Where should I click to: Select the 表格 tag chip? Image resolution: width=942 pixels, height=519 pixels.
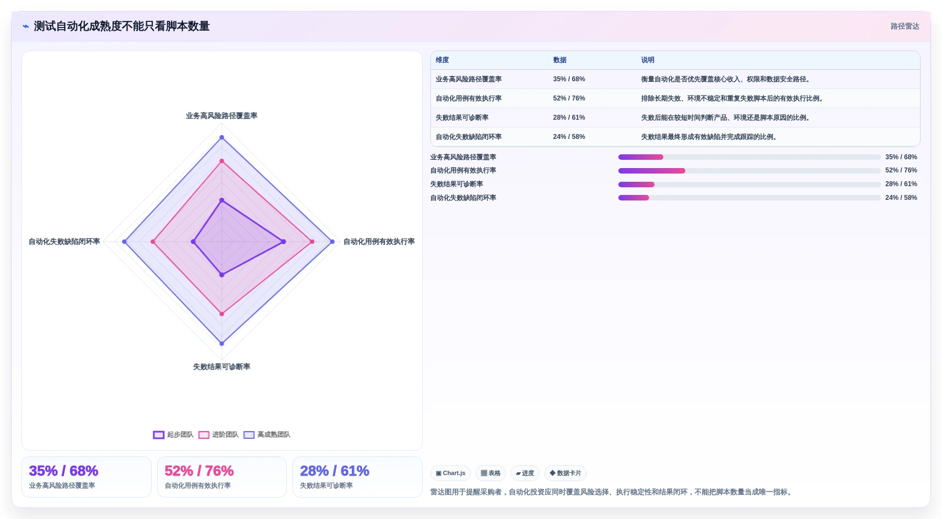[491, 473]
